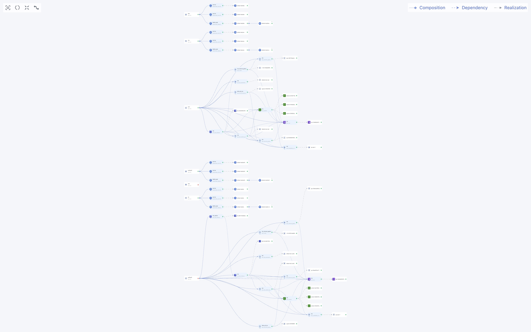Select allow_all_tcp node in lower graph
The width and height of the screenshot is (531, 332).
[x=265, y=326]
